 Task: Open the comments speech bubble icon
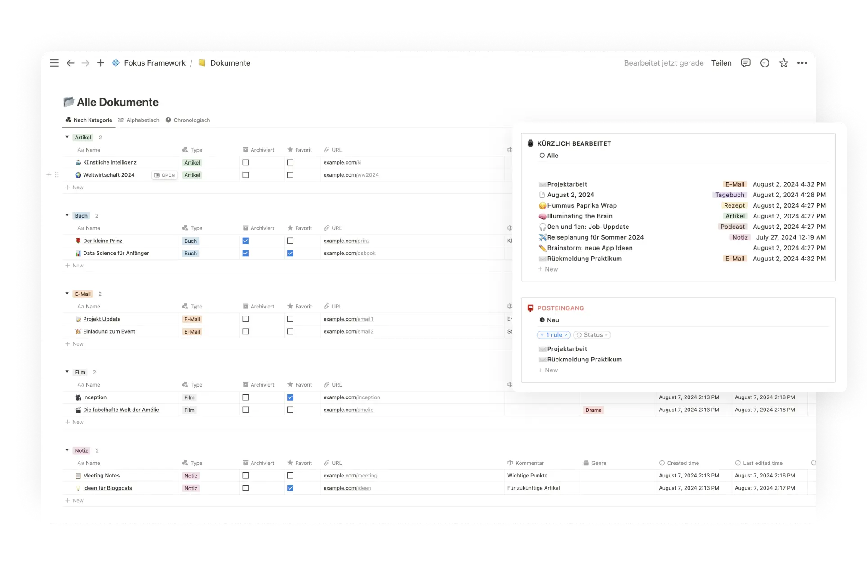746,63
